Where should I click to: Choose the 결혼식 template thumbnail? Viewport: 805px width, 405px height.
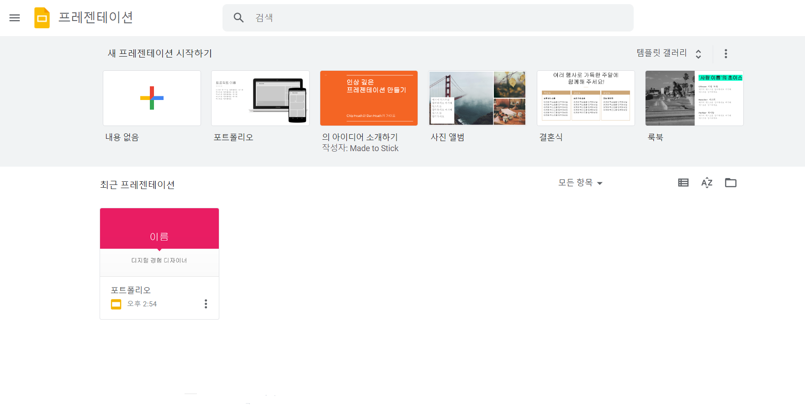tap(586, 98)
